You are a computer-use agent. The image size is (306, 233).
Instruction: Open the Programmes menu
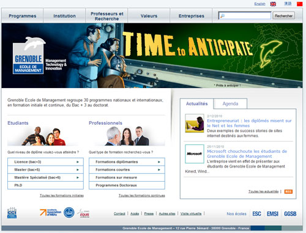point(23,16)
